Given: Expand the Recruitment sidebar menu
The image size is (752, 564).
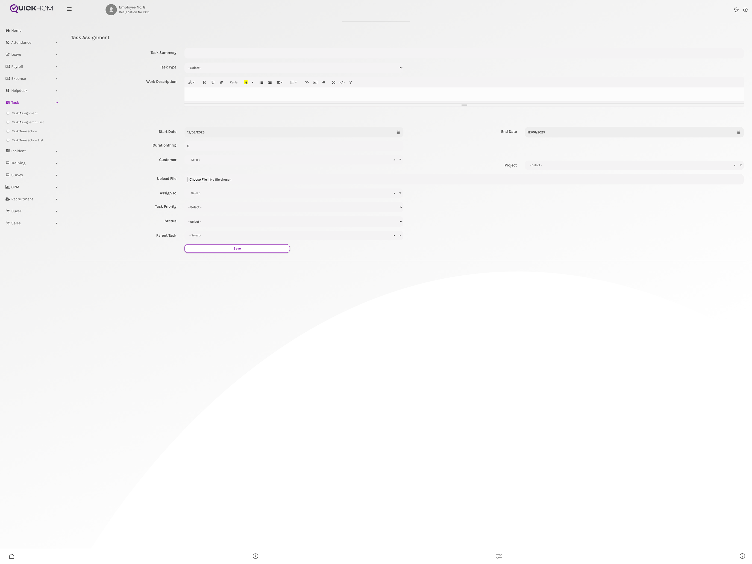Looking at the screenshot, I should 31,199.
